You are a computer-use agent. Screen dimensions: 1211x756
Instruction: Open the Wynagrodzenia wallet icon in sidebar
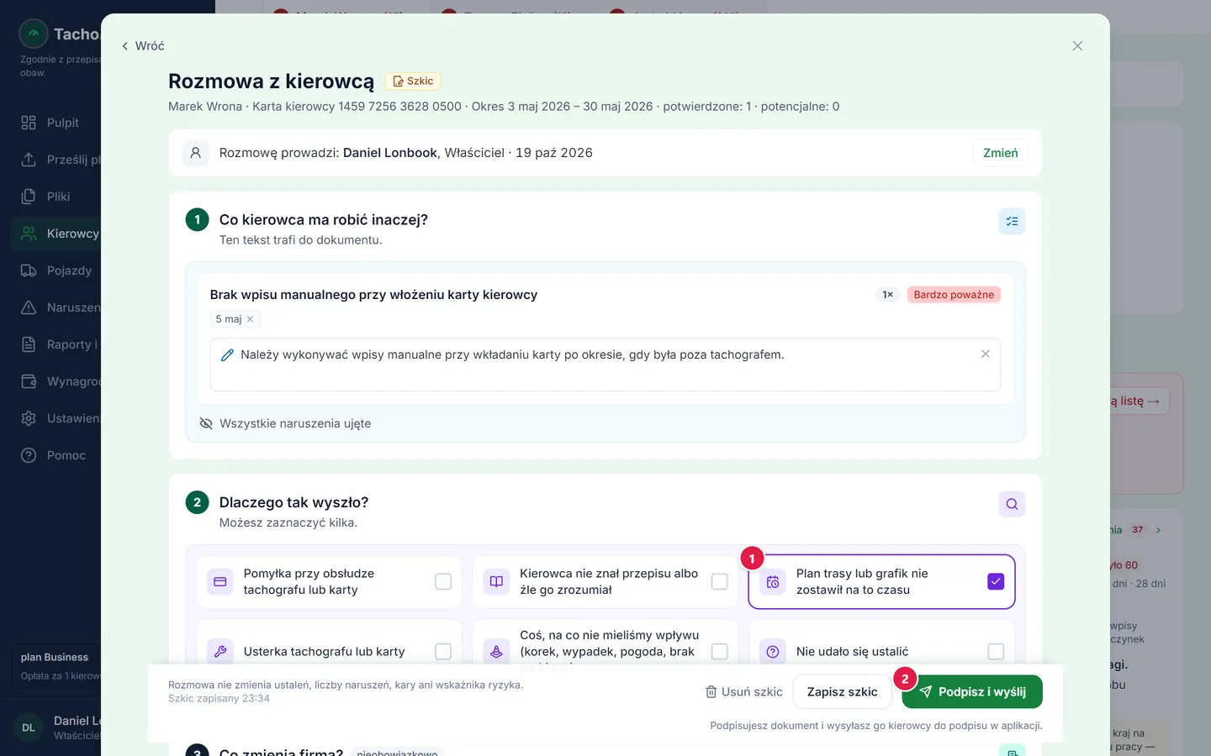click(x=29, y=381)
